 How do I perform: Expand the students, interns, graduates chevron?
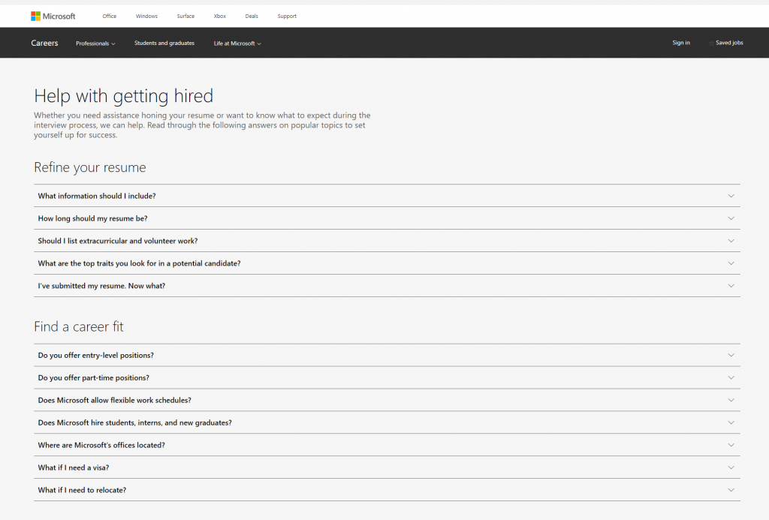pyautogui.click(x=731, y=422)
